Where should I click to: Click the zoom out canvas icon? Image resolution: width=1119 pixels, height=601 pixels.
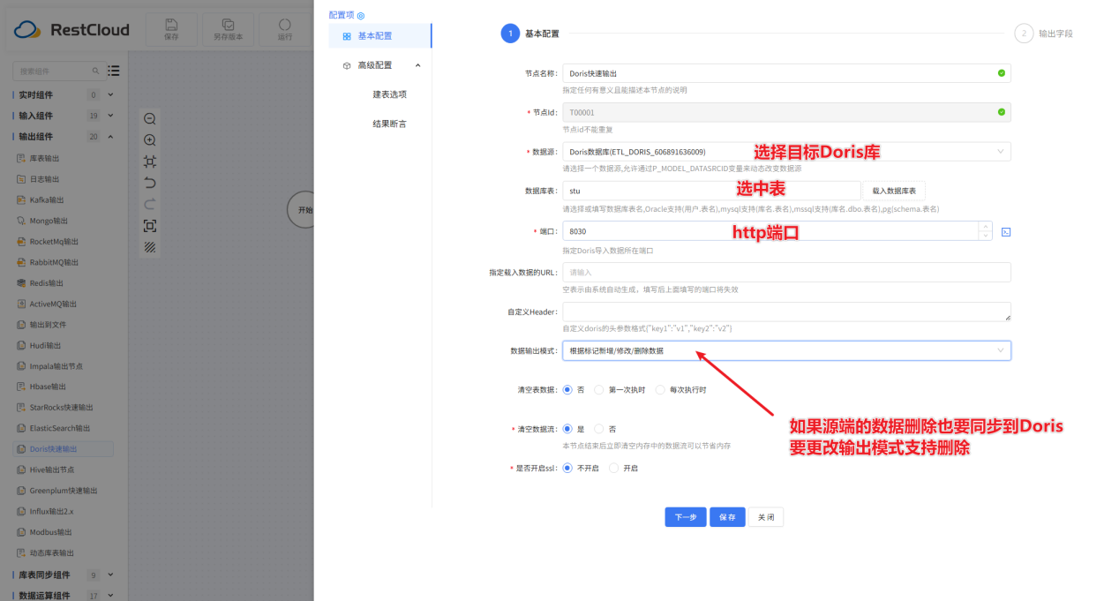(150, 119)
